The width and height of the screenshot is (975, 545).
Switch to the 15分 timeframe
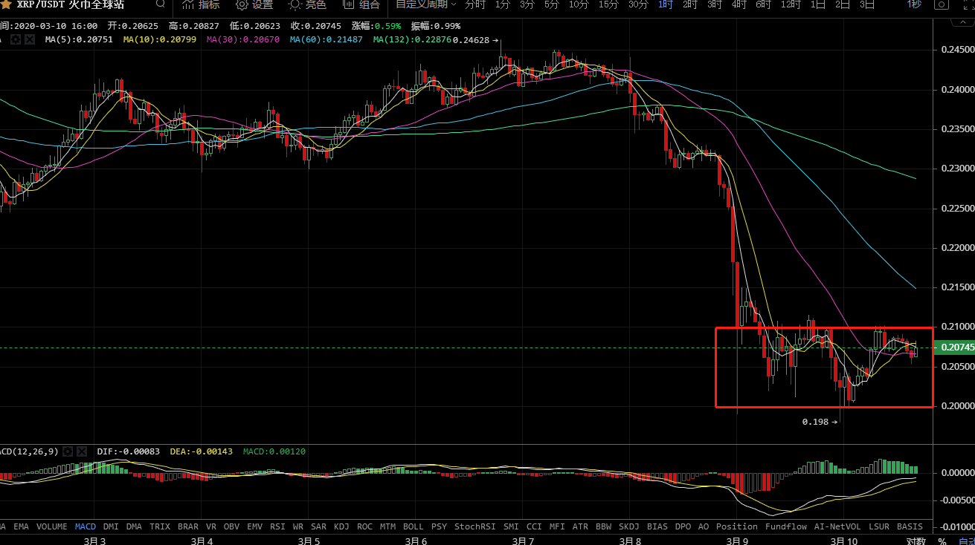tap(608, 4)
